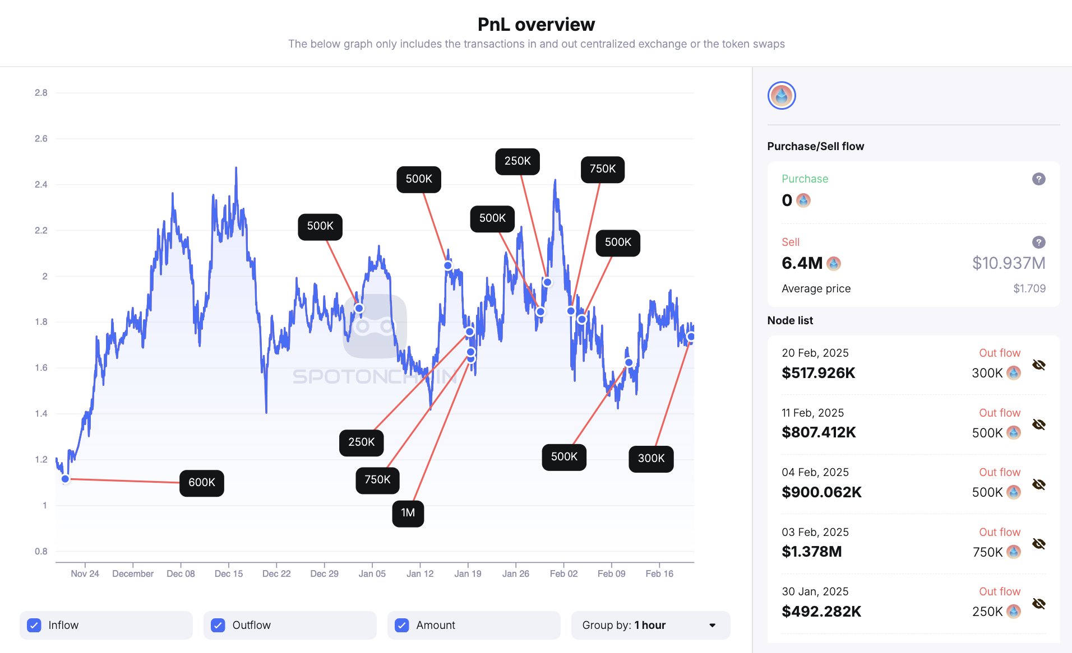Click the token avatar icon in side panel
This screenshot has height=653, width=1072.
point(781,96)
